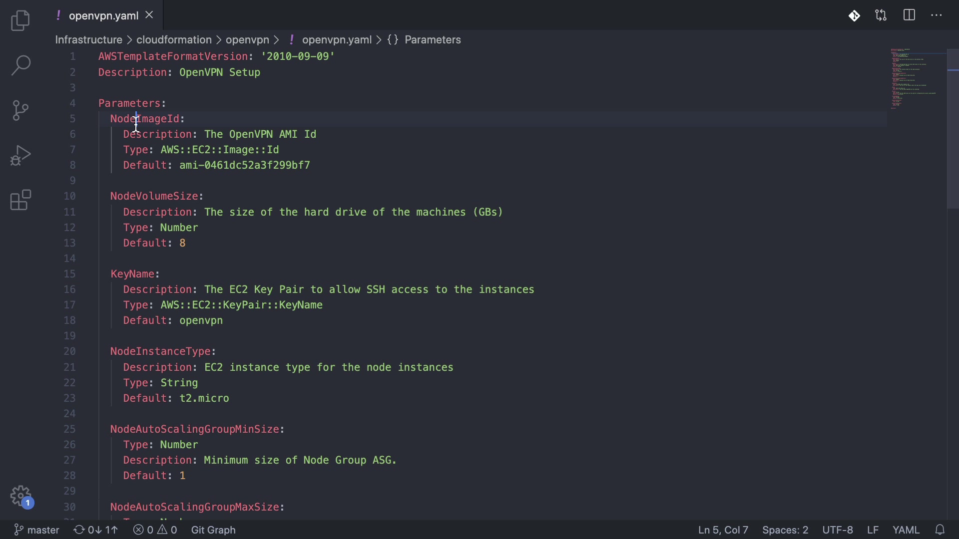
Task: Open the More Actions ellipsis menu
Action: tap(937, 15)
